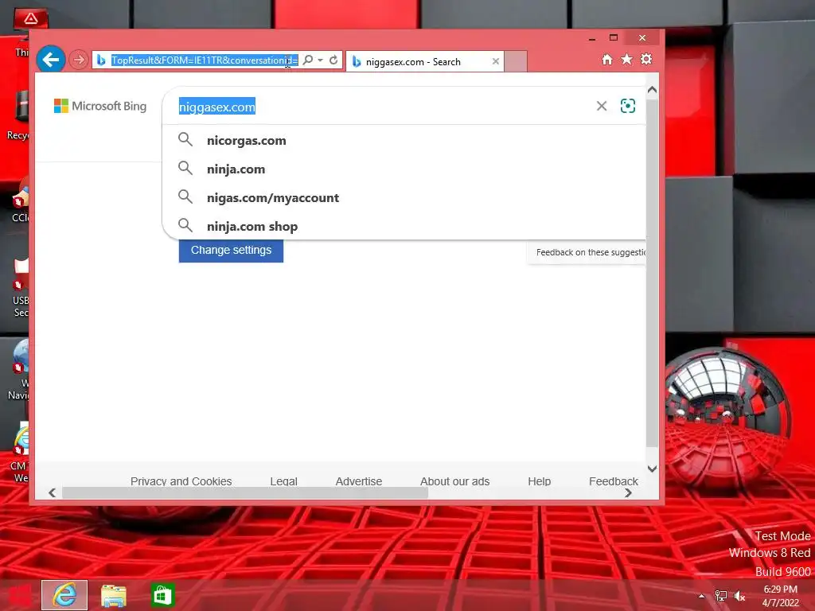The image size is (815, 611).
Task: Open the Tools gear menu
Action: [x=646, y=59]
